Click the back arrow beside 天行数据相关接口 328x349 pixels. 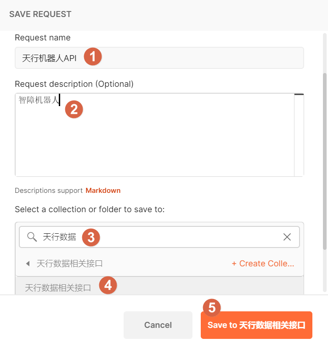click(x=28, y=264)
